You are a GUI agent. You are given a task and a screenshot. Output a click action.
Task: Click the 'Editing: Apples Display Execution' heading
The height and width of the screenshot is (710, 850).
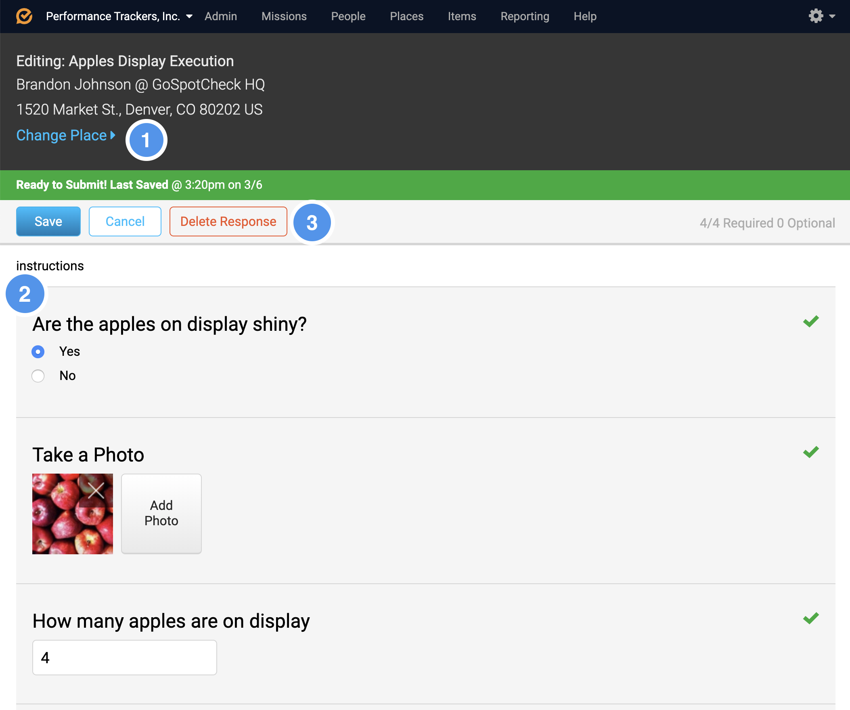click(125, 61)
